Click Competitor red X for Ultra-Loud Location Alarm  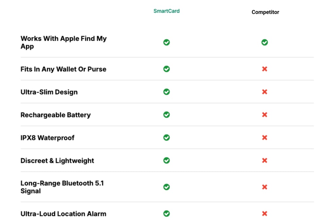(x=265, y=214)
